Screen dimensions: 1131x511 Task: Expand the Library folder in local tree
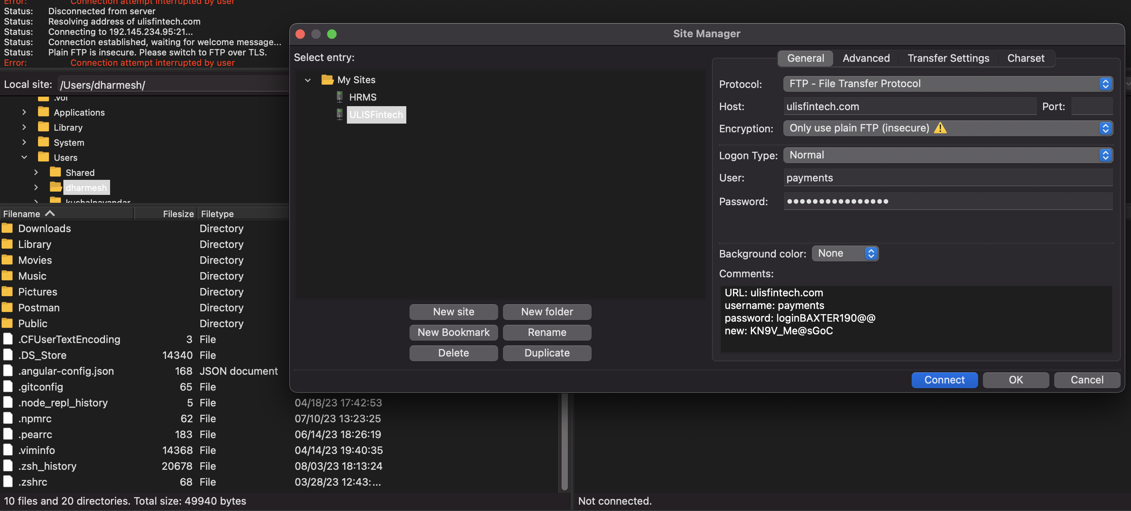(24, 127)
